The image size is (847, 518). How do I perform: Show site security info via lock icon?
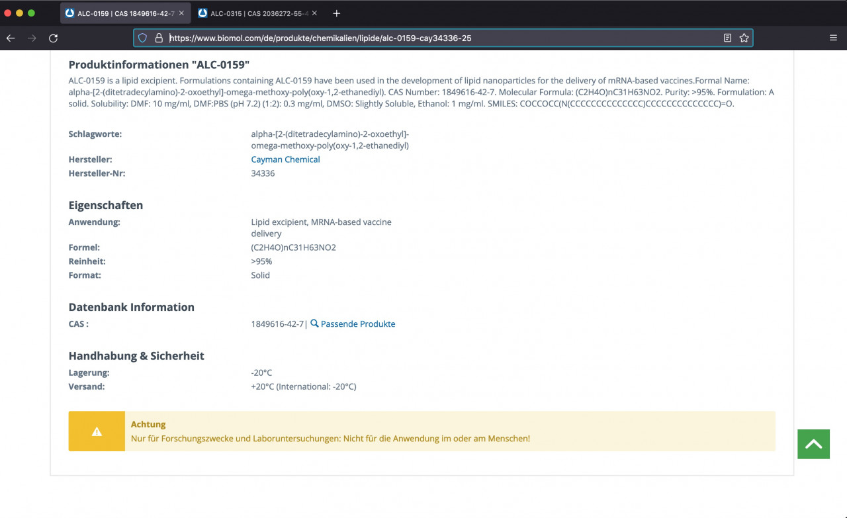click(x=159, y=38)
